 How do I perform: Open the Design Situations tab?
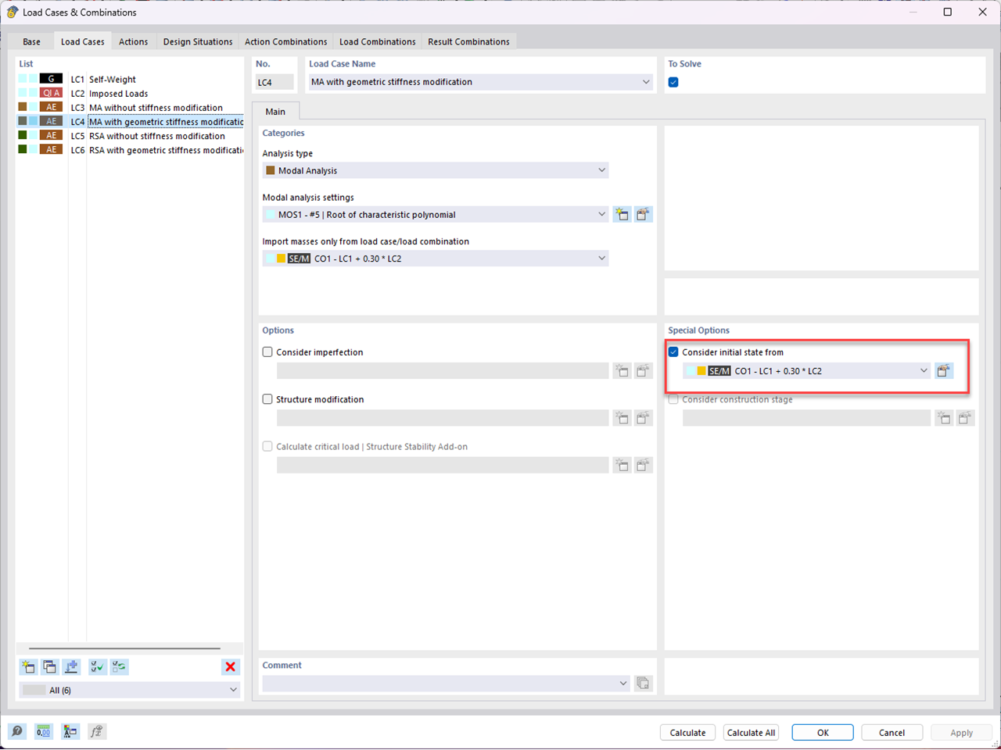tap(198, 41)
